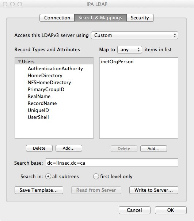The width and height of the screenshot is (194, 221).
Task: Cancel the IPA LDAP dialog
Action: coord(134,210)
